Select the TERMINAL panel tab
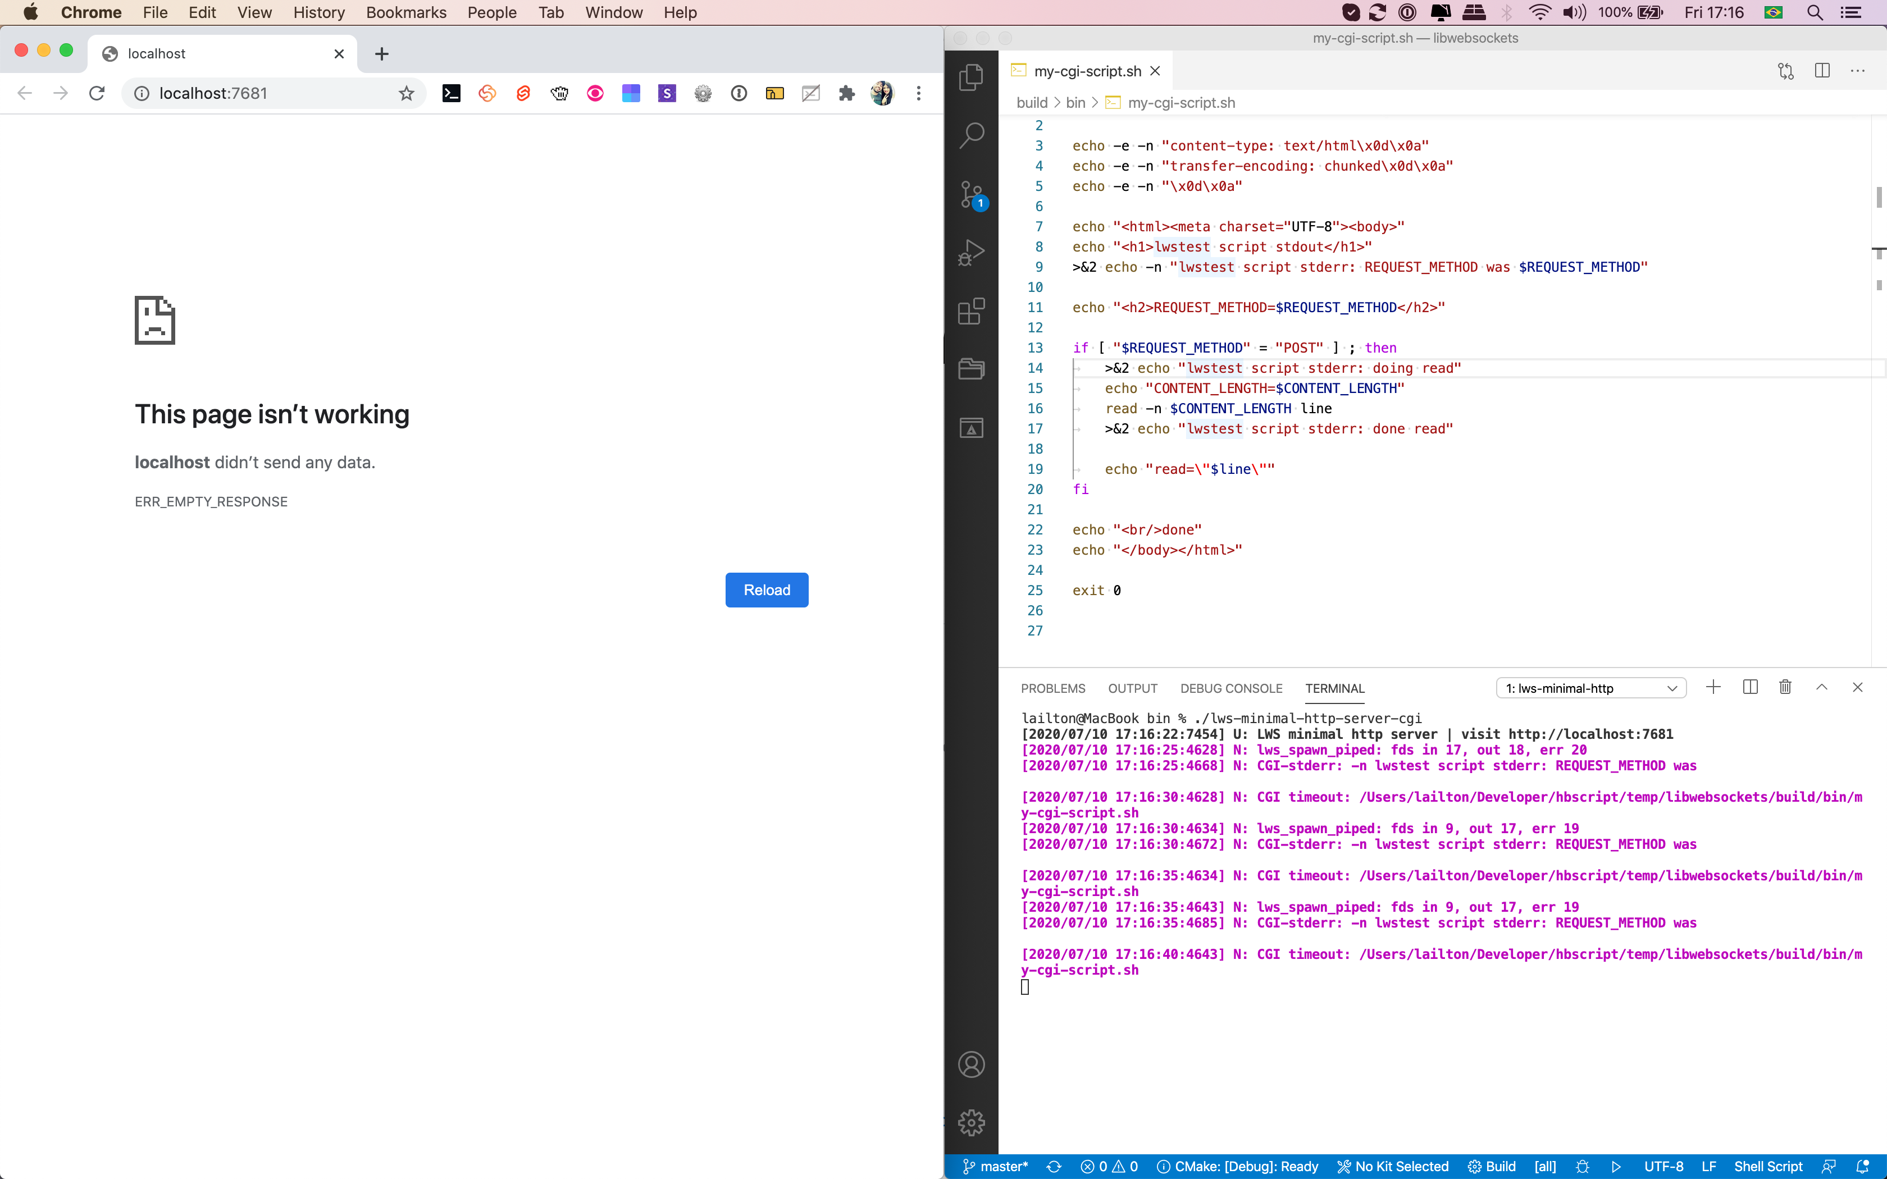Screen dimensions: 1887x1179 point(1334,688)
